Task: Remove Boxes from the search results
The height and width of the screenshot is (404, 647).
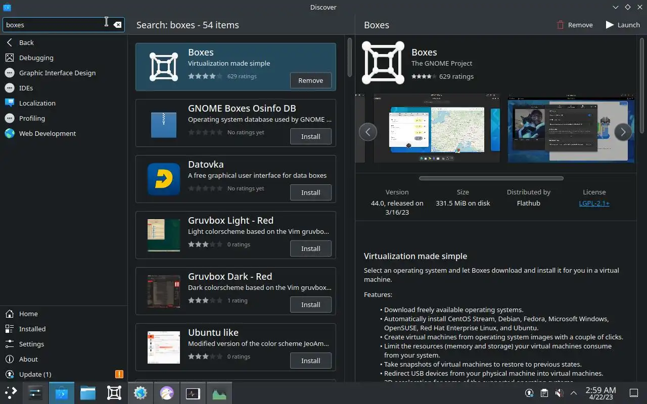Action: coord(310,80)
